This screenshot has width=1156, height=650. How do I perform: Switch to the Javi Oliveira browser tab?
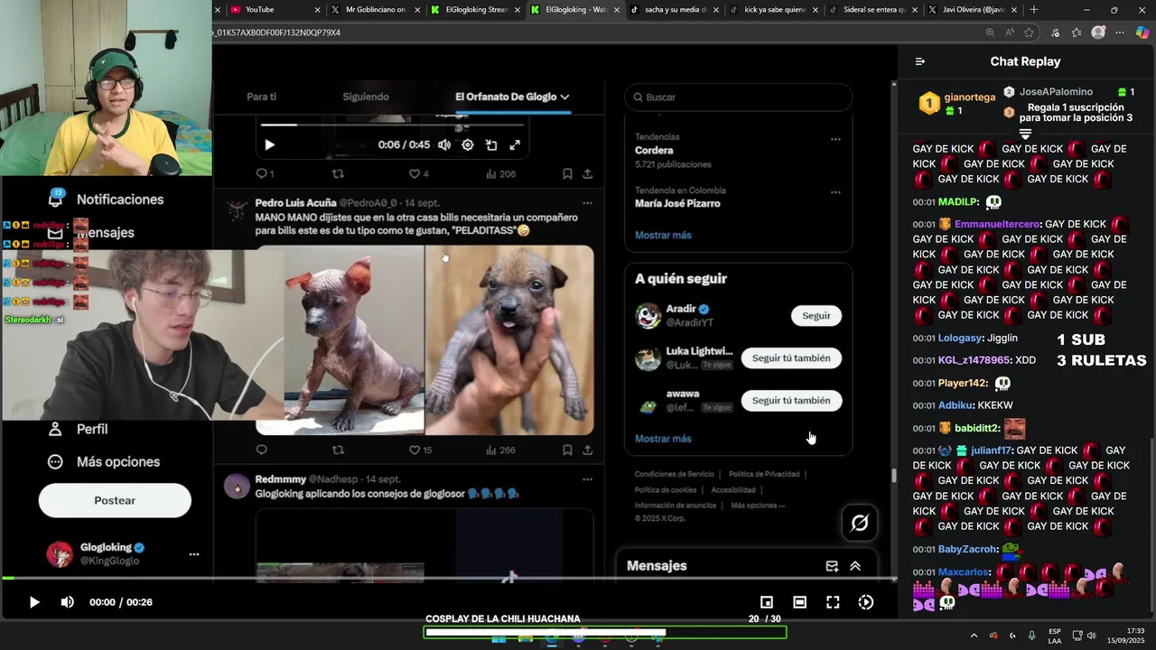(x=974, y=10)
